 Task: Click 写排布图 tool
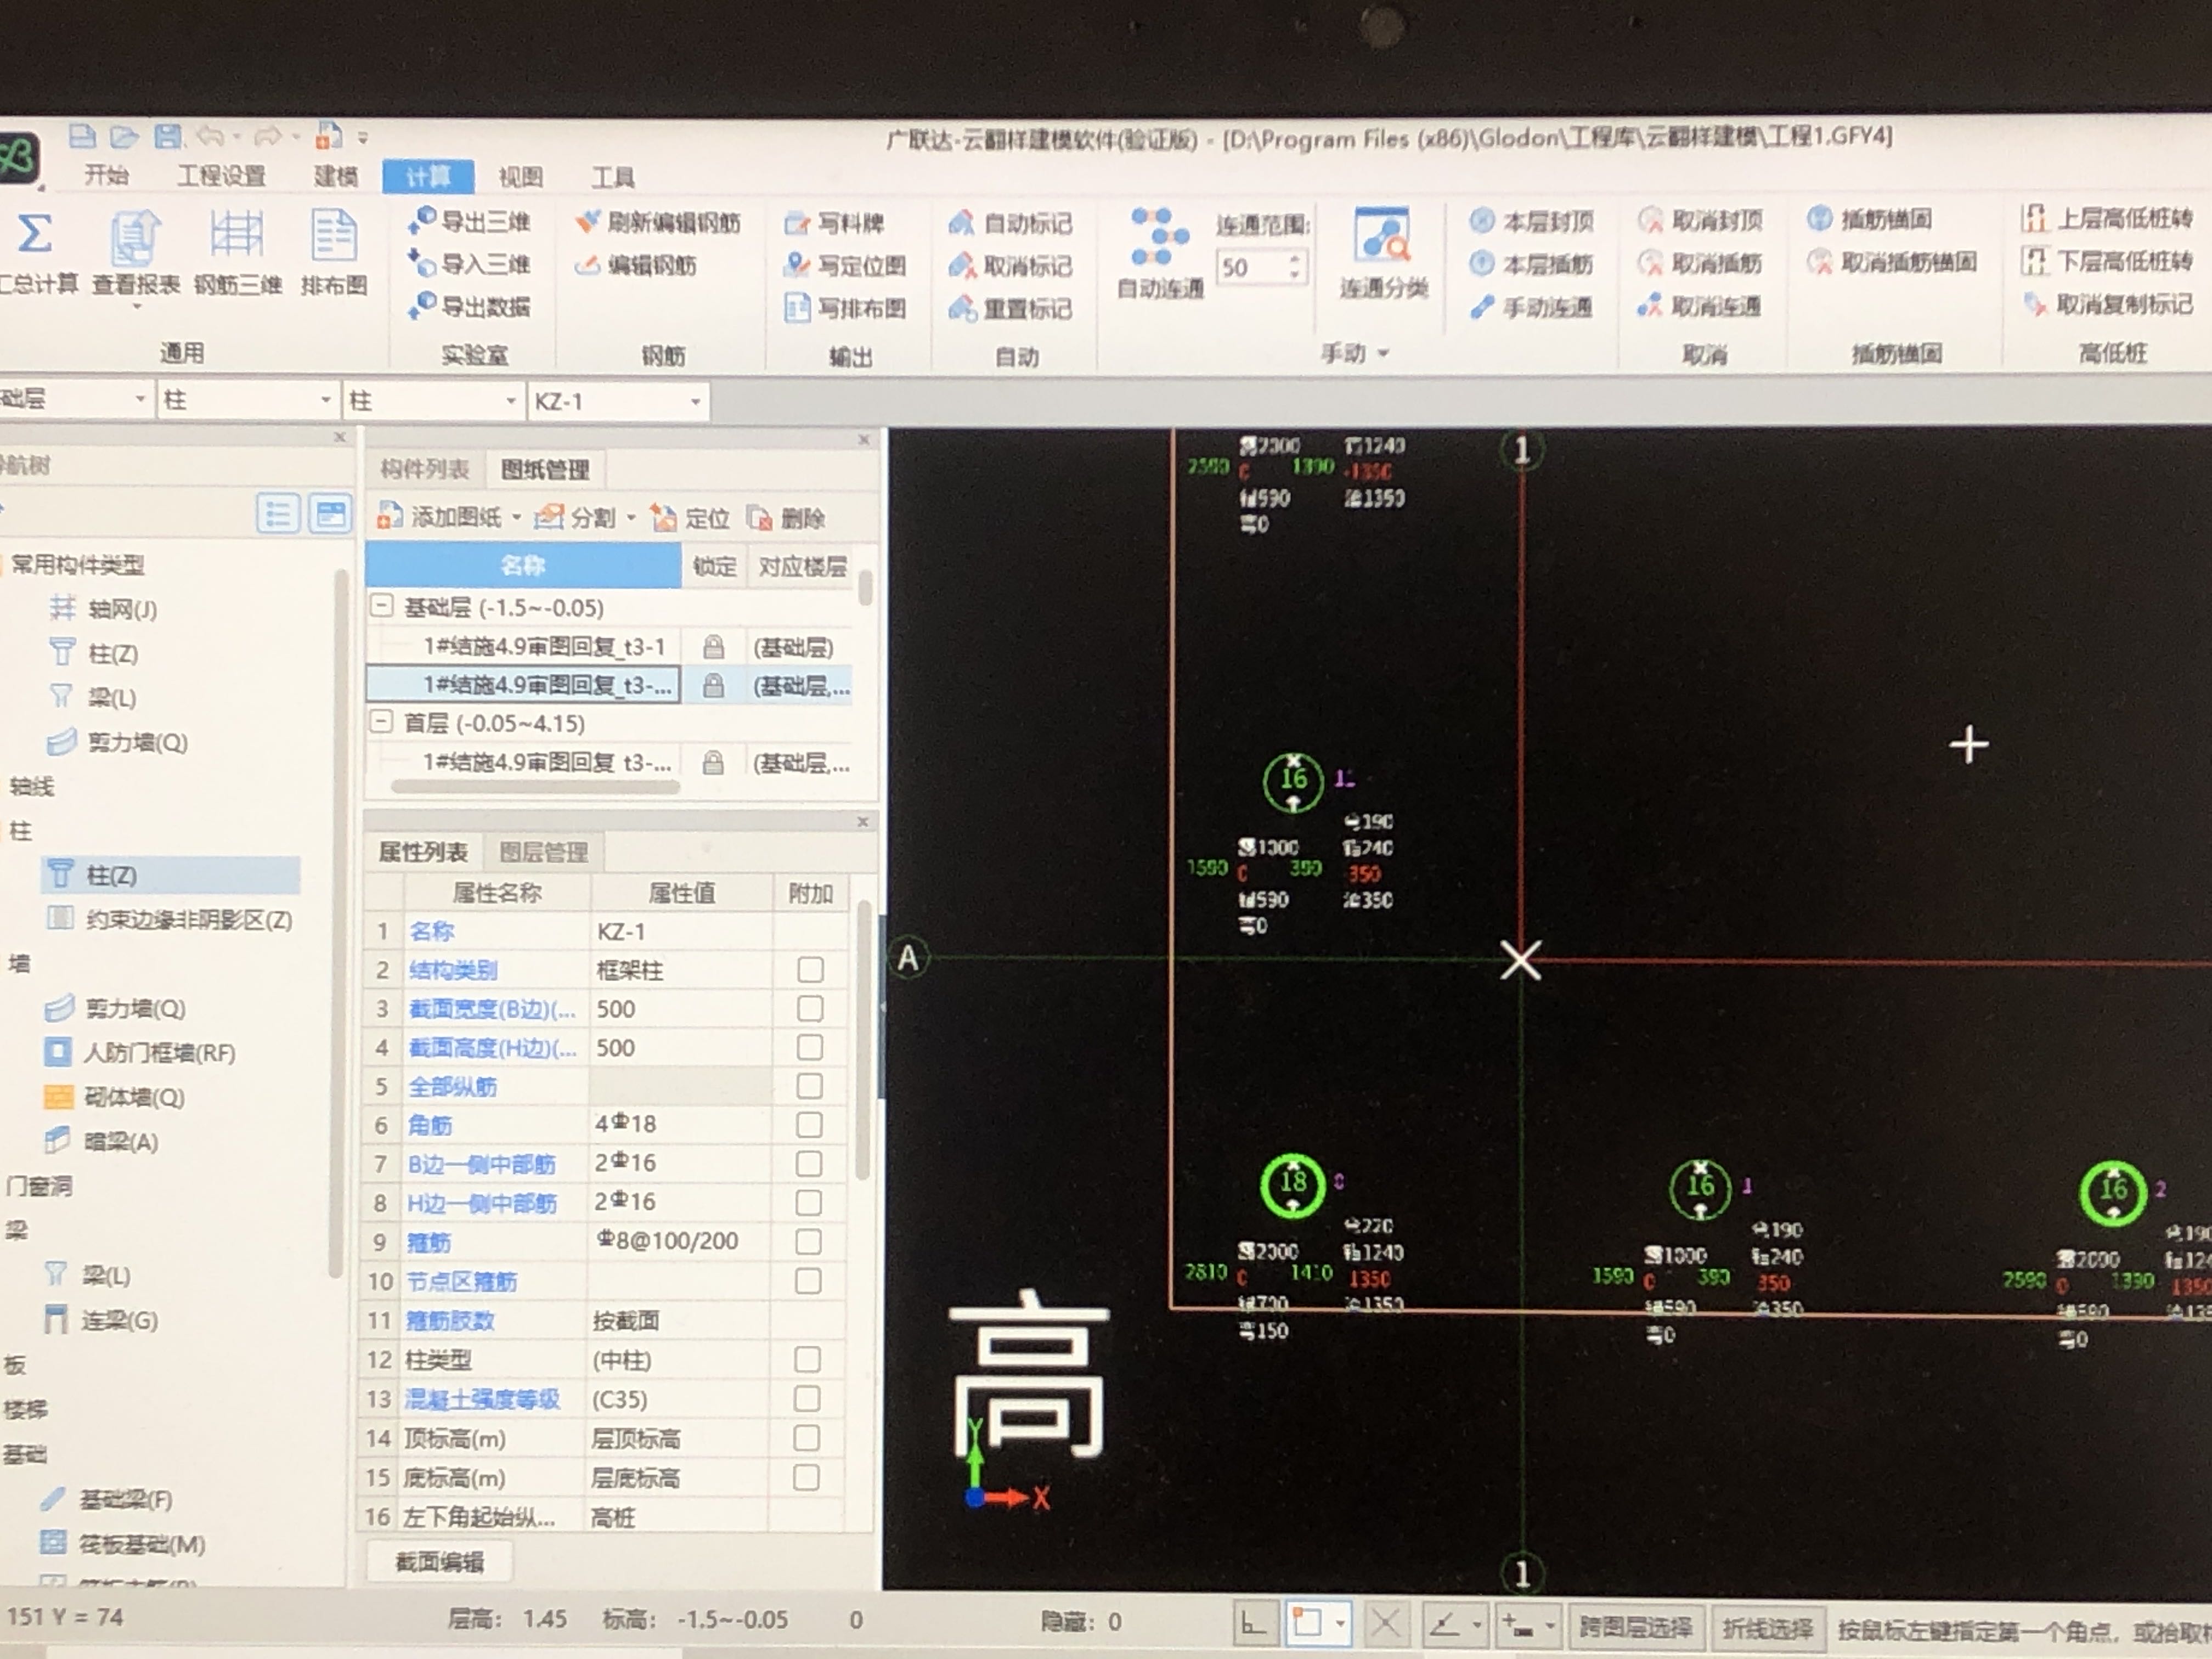point(845,308)
